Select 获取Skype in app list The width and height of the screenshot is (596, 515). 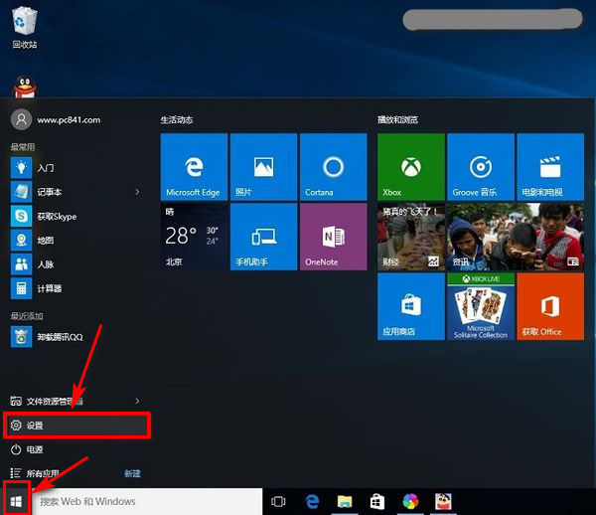point(76,217)
